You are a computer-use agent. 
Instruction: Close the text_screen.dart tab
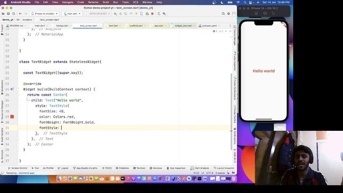coord(100,26)
